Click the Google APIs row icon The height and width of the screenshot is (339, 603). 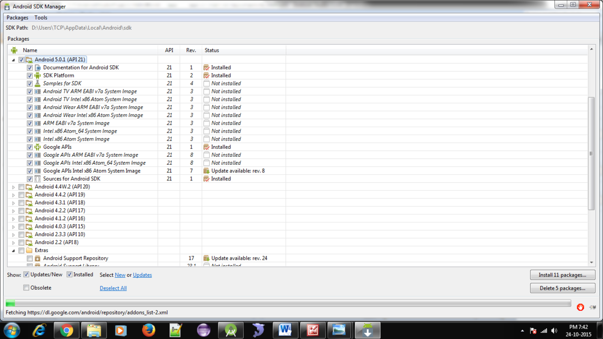[38, 147]
